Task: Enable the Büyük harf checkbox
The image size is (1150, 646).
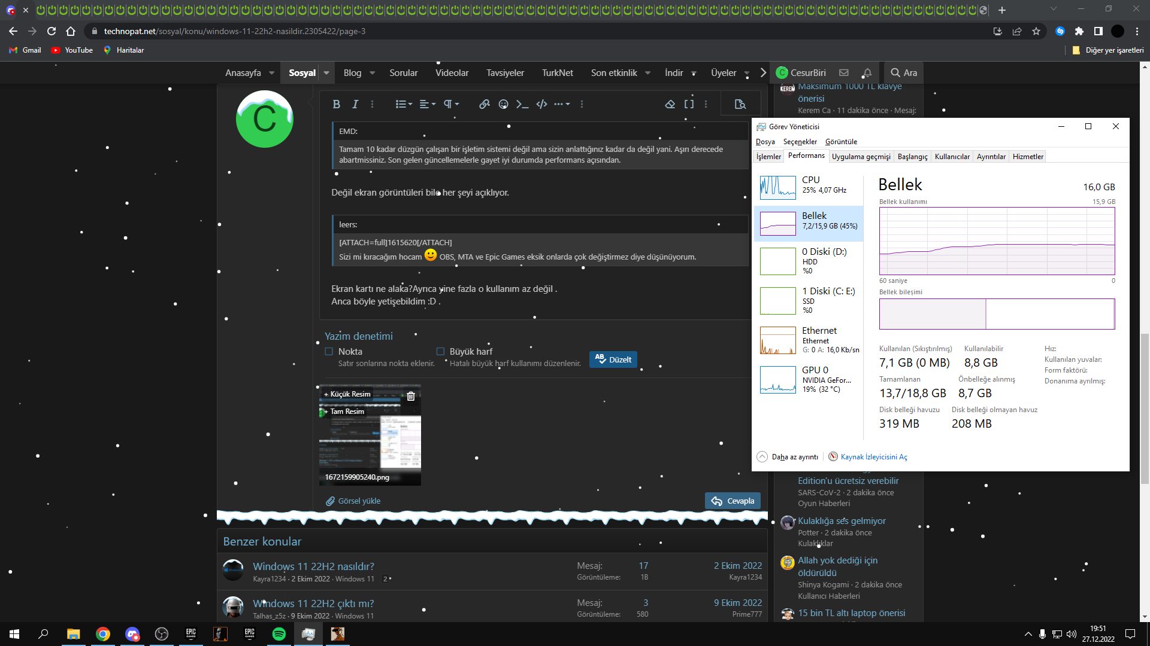Action: pos(440,352)
